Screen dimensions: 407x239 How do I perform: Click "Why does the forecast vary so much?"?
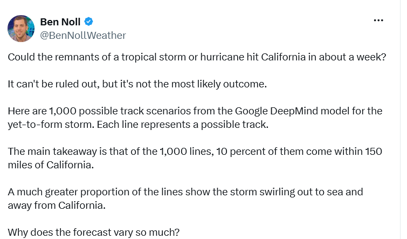pos(94,232)
